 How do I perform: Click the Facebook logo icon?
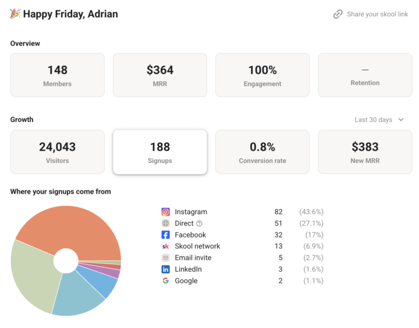(x=165, y=235)
